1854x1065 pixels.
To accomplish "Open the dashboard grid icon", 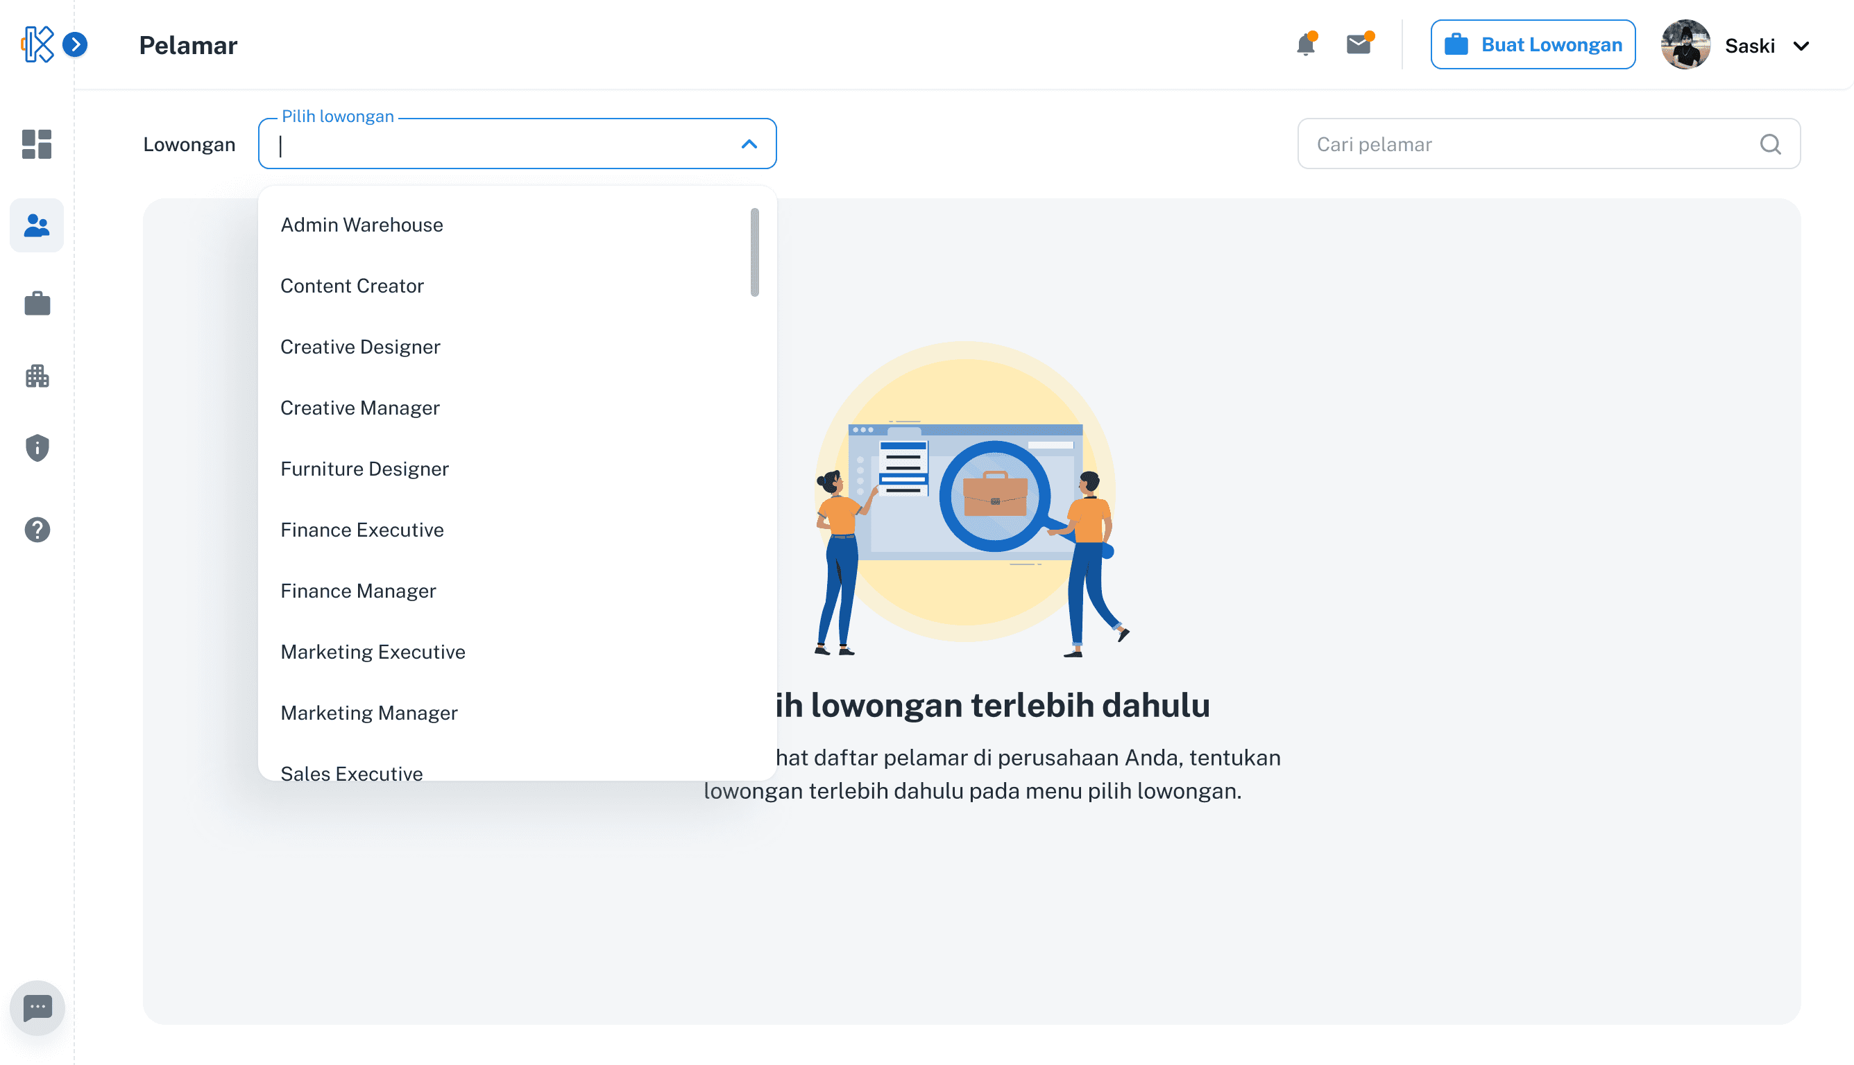I will (x=37, y=144).
